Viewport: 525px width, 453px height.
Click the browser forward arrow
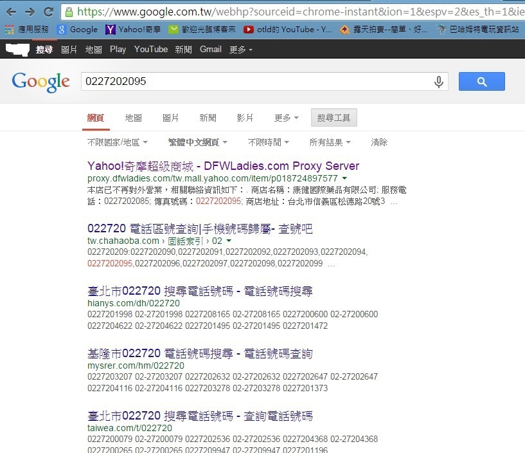pyautogui.click(x=30, y=12)
